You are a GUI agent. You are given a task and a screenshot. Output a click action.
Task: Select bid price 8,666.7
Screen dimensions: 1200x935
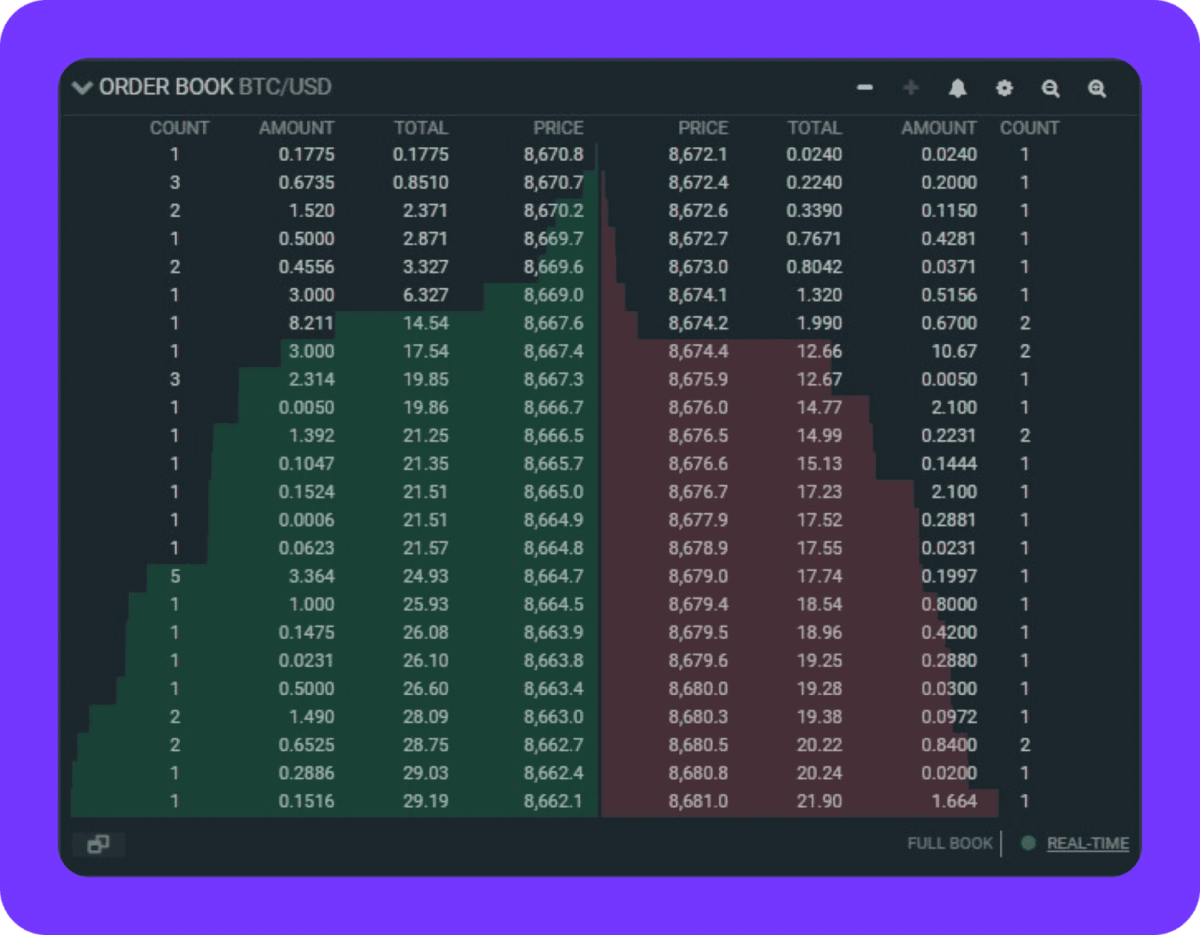[x=554, y=407]
